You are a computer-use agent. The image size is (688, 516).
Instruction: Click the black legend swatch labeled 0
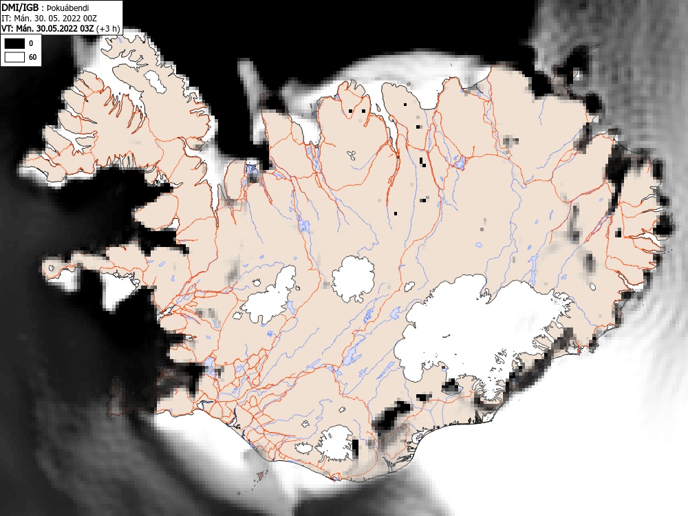(14, 43)
